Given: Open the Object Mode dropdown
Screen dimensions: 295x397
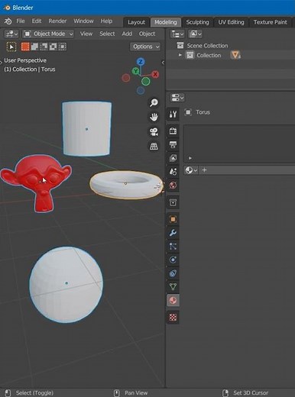Looking at the screenshot, I should click(48, 34).
